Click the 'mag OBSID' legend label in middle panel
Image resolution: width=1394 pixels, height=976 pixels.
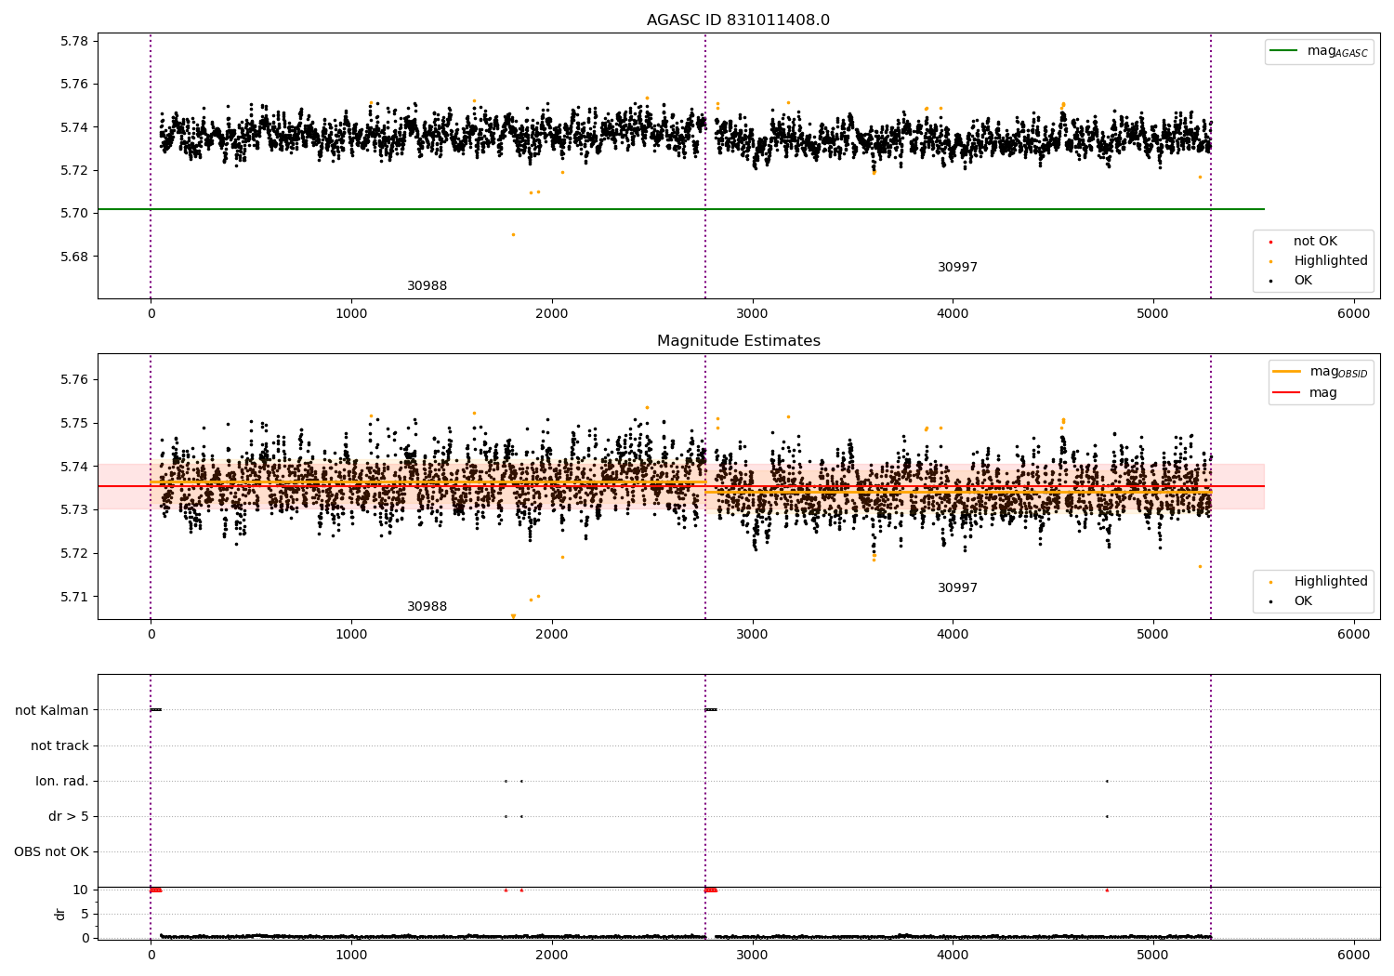1339,372
